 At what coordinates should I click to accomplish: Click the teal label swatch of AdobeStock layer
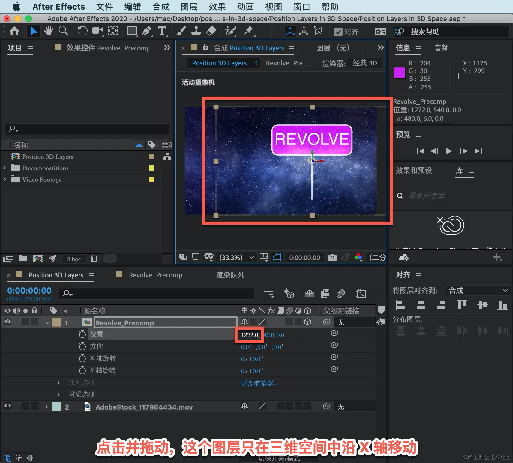tap(56, 406)
